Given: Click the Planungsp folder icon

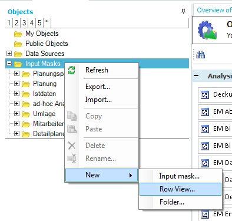Looking at the screenshot, I should point(26,74).
